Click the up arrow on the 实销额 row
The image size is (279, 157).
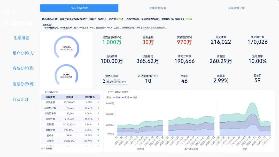coord(98,124)
